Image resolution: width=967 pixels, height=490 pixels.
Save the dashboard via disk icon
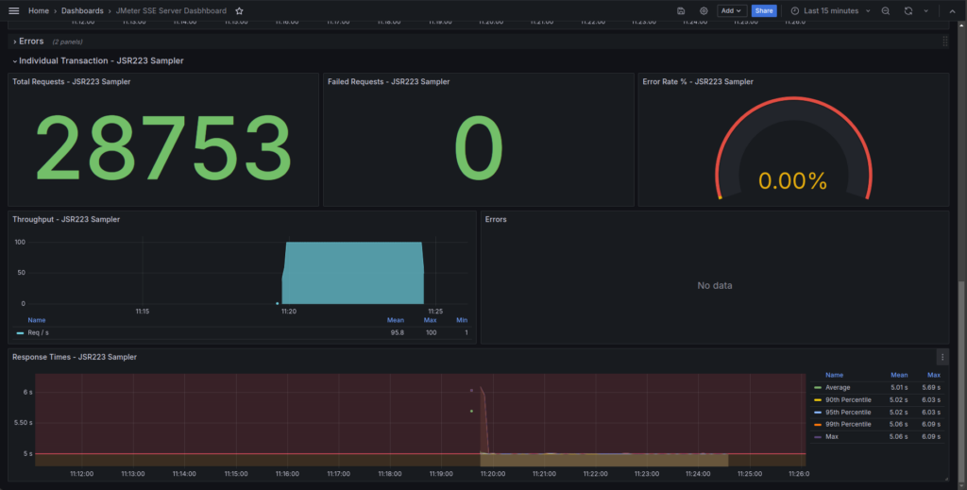pos(681,11)
